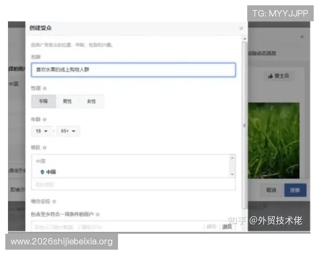Select the 男性 gender option
Screen dimensions: 319x255
pyautogui.click(x=68, y=101)
